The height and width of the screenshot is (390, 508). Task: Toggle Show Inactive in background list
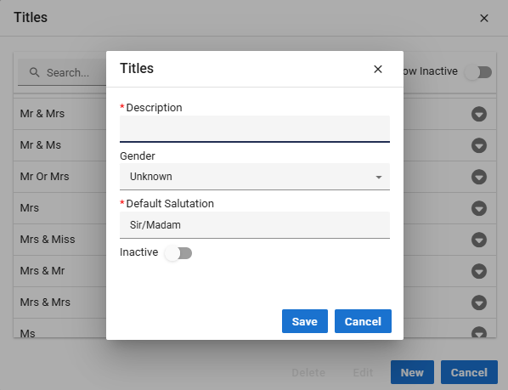point(478,72)
